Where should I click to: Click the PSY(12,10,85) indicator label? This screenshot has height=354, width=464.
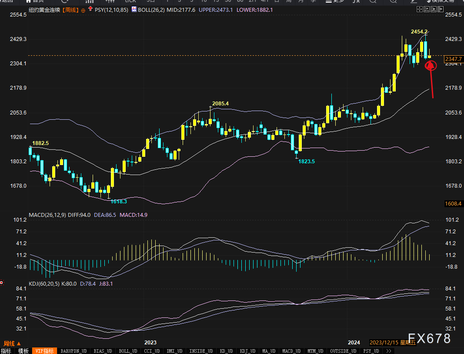pyautogui.click(x=111, y=10)
